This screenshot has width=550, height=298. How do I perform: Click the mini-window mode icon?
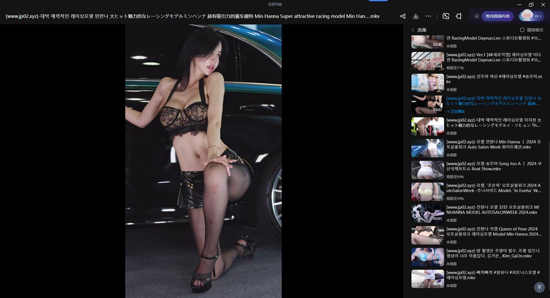[458, 16]
